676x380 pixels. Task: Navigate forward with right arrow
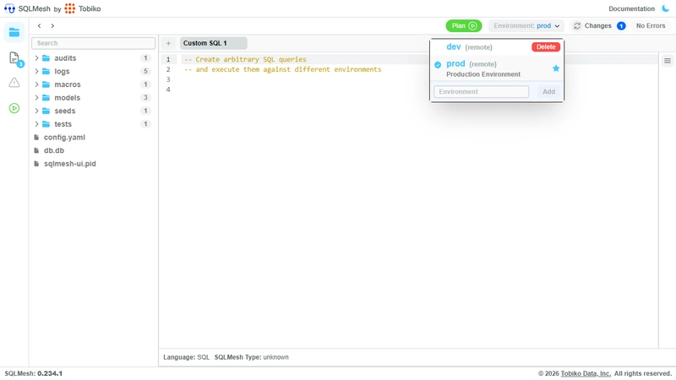pos(52,26)
